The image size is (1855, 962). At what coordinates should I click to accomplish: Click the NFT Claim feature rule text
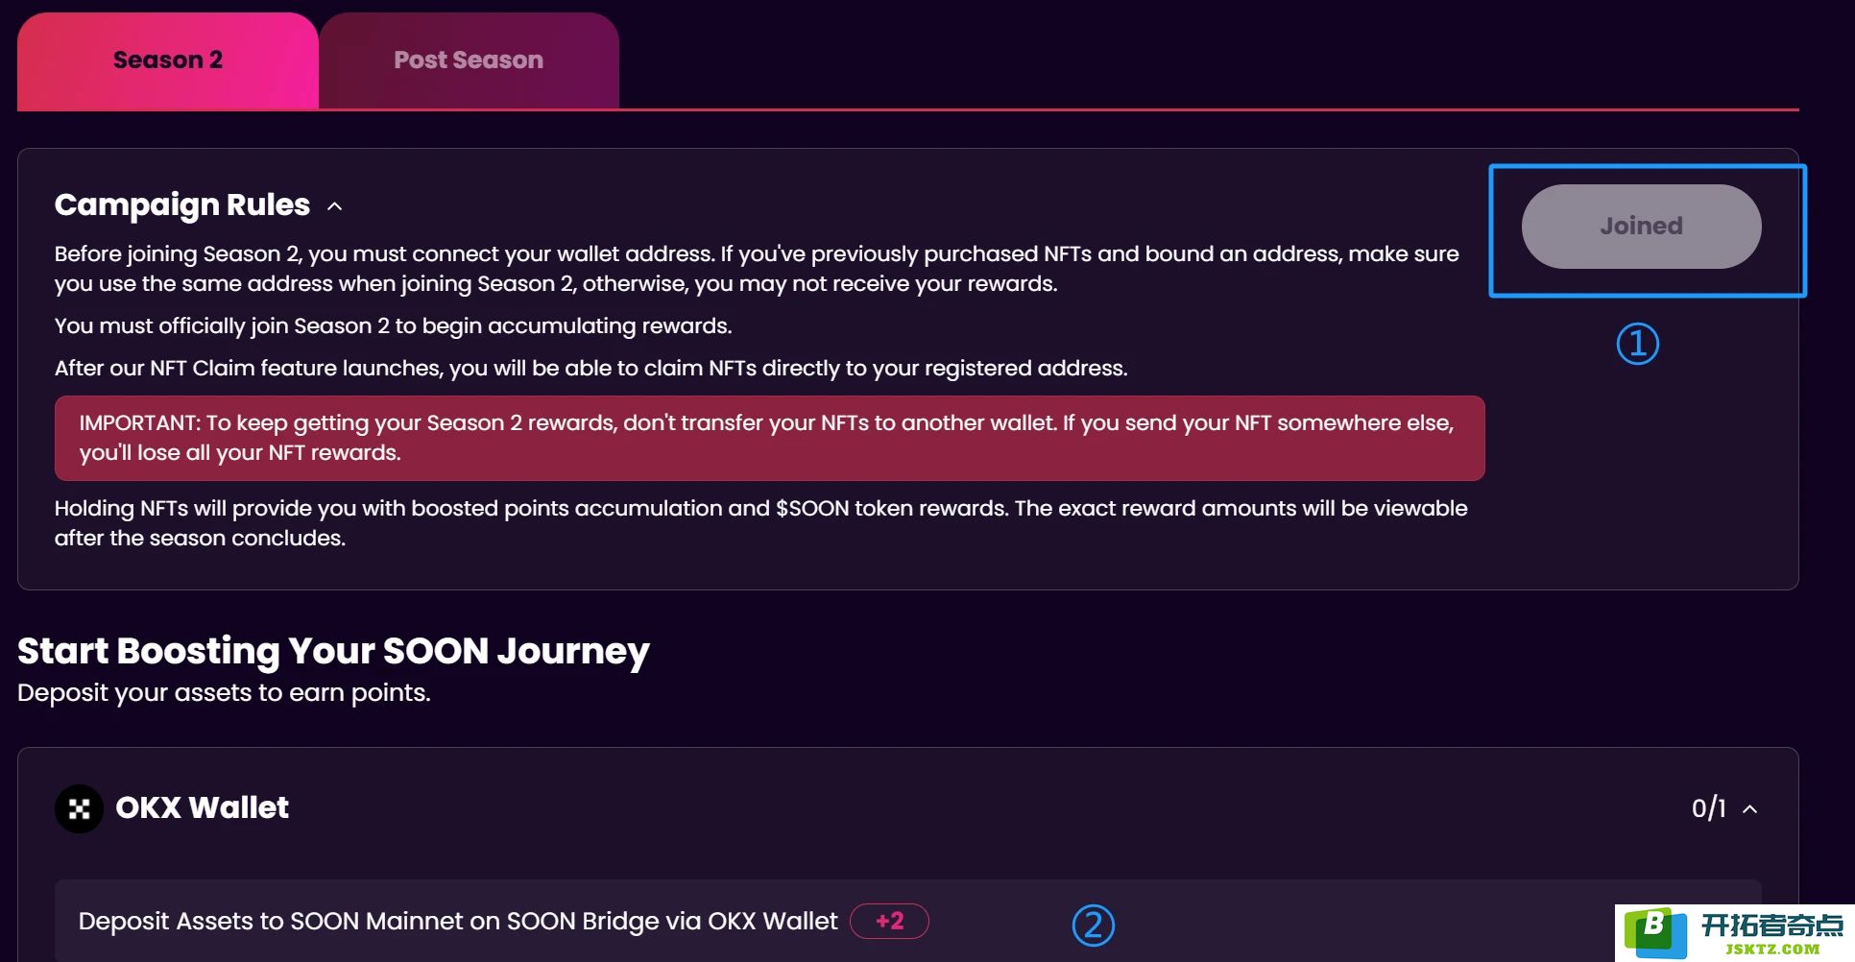(590, 369)
